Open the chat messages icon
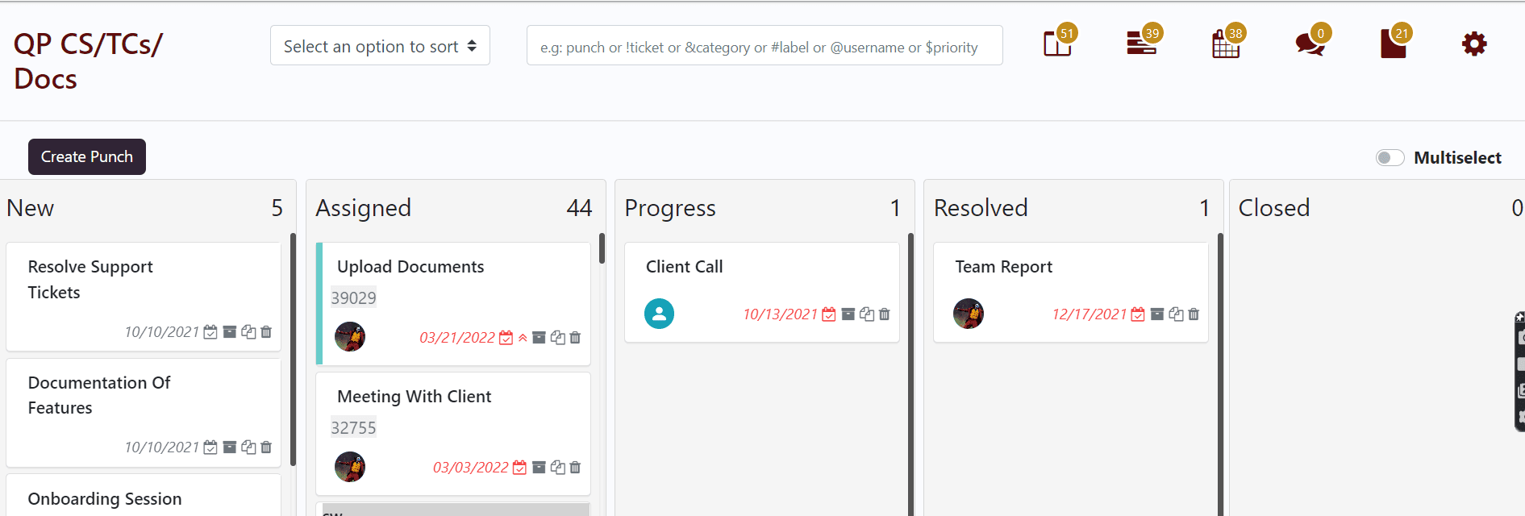Screen dimensions: 1525x516 (x=1308, y=44)
